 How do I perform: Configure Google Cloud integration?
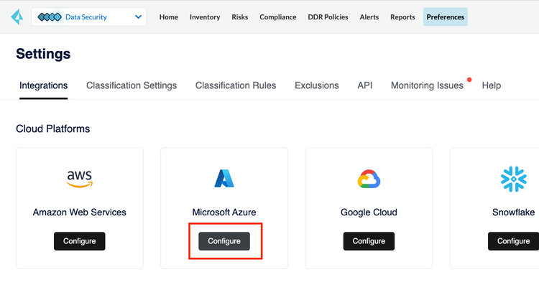369,241
